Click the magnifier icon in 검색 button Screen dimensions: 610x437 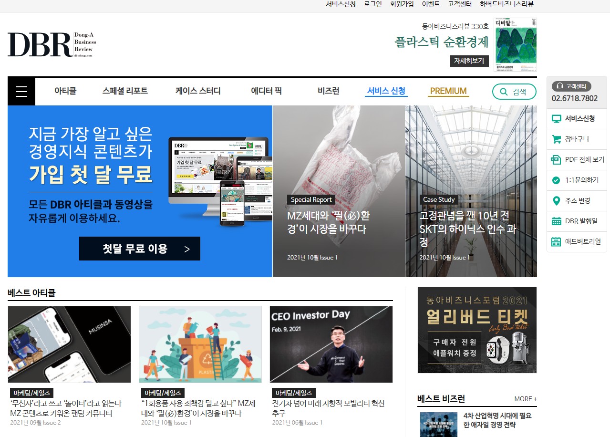coord(504,92)
